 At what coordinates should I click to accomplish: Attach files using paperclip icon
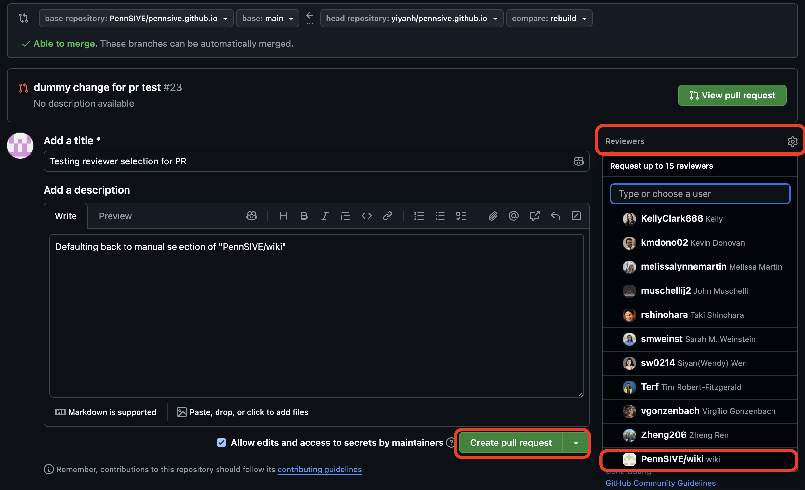(x=493, y=216)
